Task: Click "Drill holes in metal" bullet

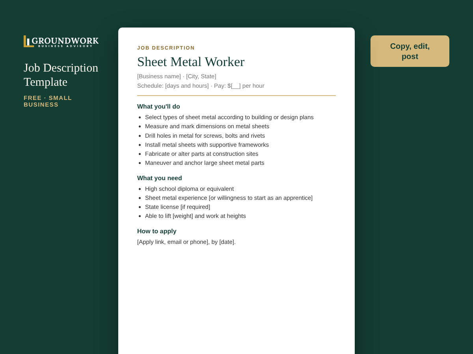Action: [x=205, y=136]
